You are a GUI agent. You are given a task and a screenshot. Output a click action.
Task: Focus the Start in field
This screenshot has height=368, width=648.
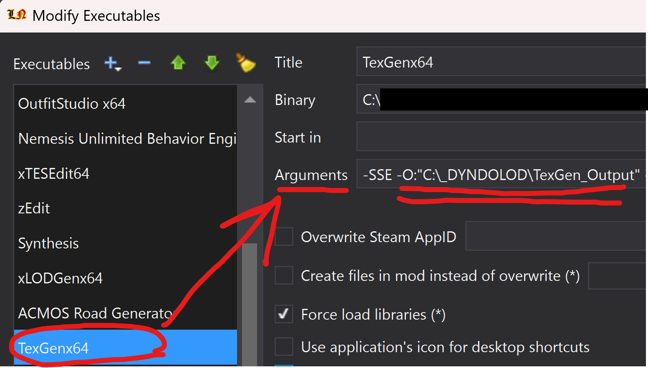[501, 137]
